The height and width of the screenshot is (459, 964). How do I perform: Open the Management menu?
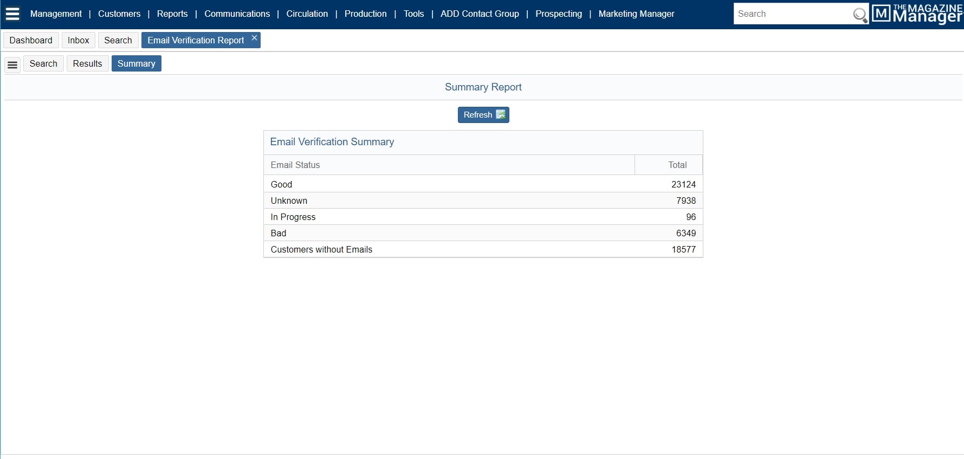[x=56, y=14]
